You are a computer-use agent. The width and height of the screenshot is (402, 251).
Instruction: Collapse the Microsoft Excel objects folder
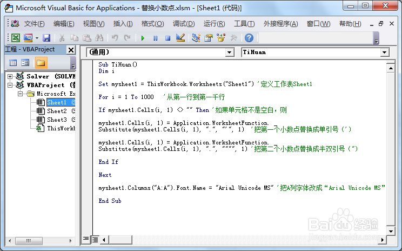[x=20, y=94]
